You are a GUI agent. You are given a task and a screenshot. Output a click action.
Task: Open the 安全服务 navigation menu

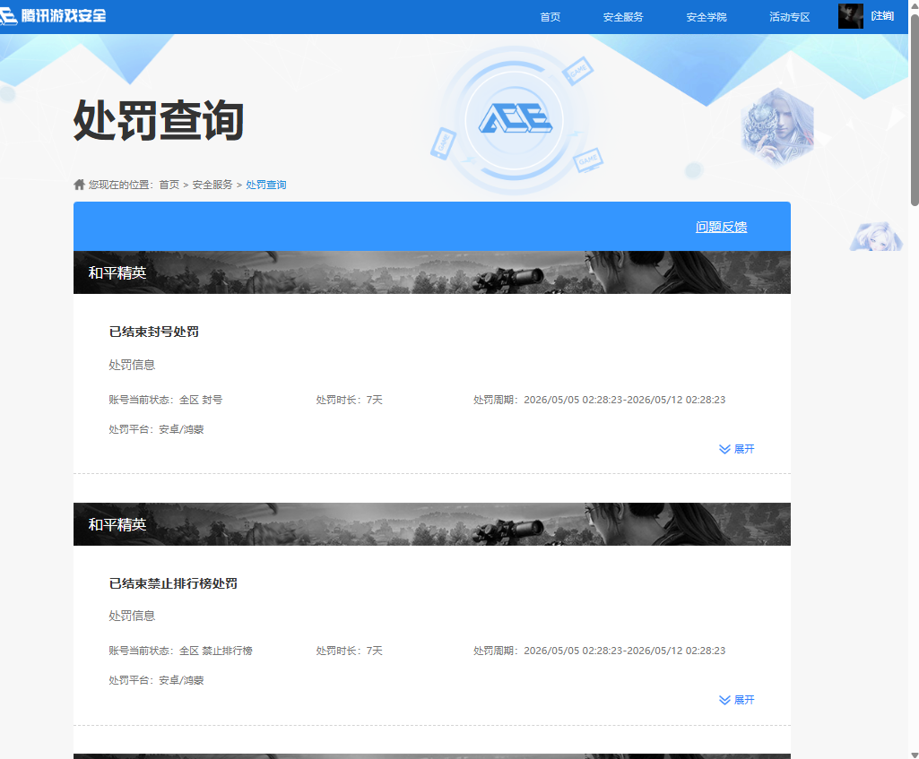(623, 17)
